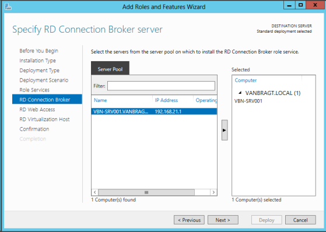Viewport: 326px width, 232px height.
Task: Click the wizard icon in the title bar
Action: [8, 6]
